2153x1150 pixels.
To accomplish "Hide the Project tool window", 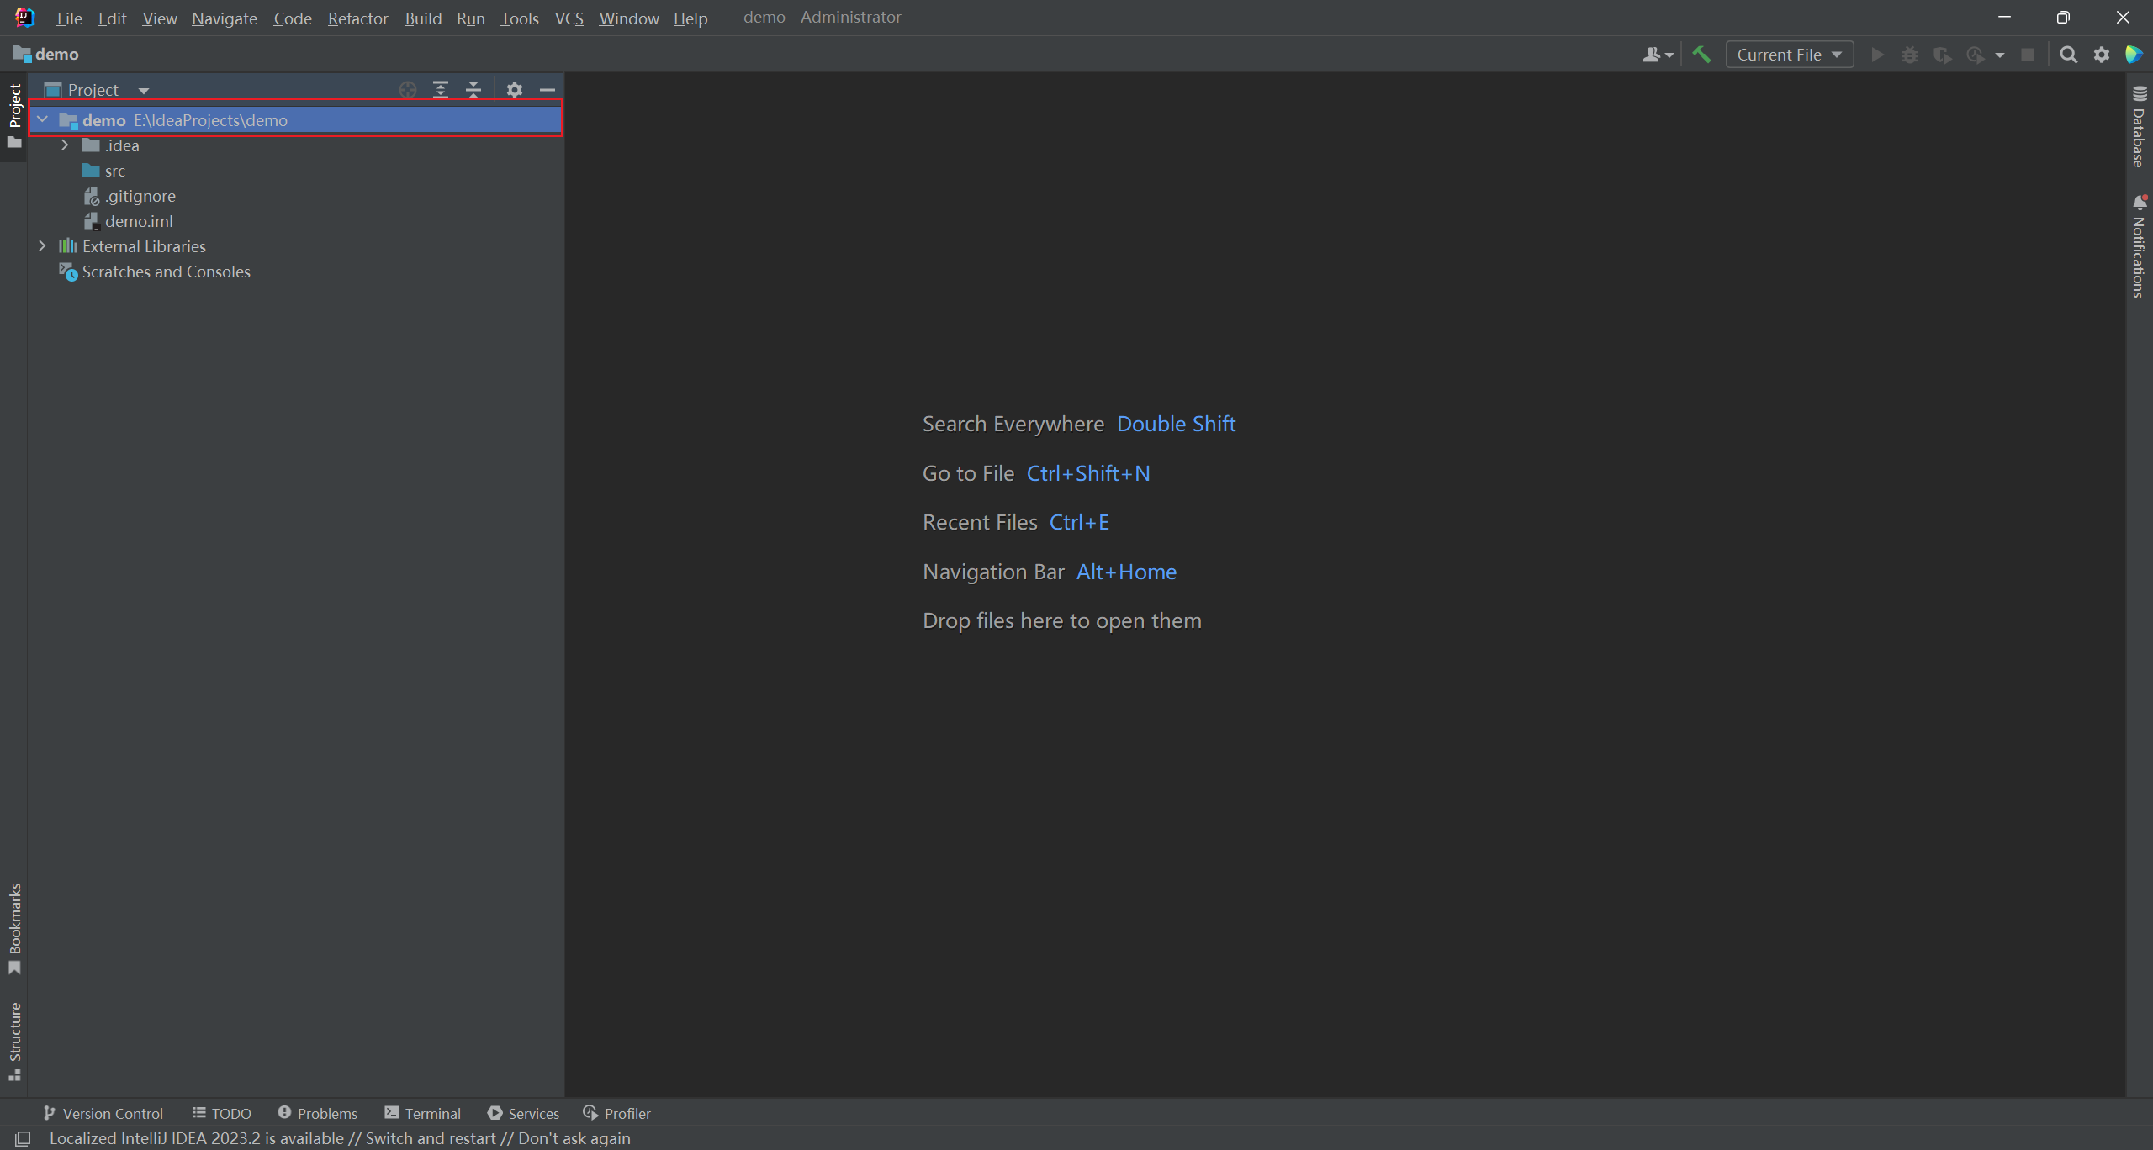I will 548,90.
